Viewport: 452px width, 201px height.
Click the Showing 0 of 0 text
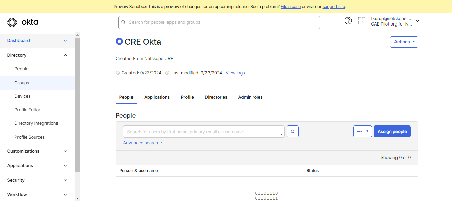[x=396, y=158]
